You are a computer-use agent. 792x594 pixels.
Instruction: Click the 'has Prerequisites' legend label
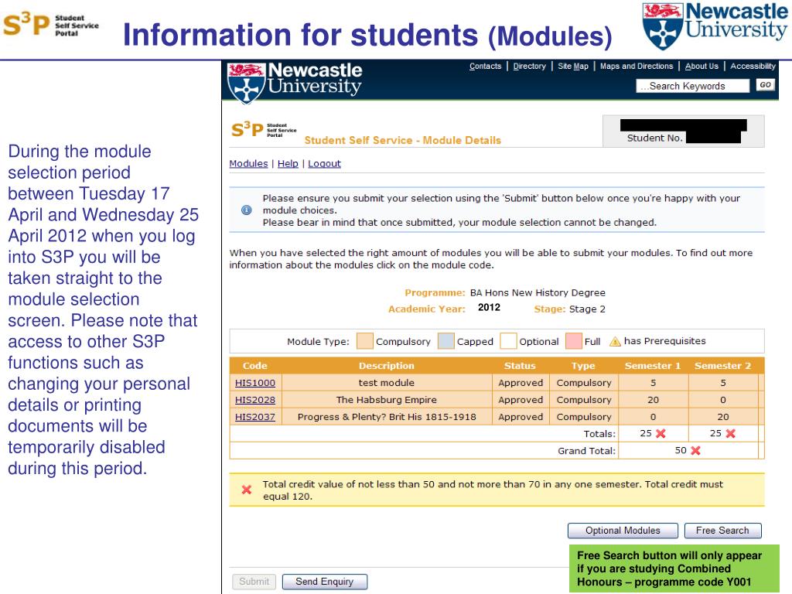664,341
